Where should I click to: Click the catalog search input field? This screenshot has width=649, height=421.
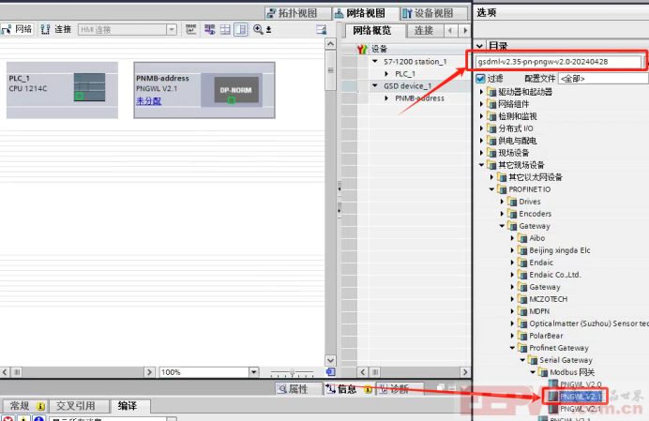558,62
